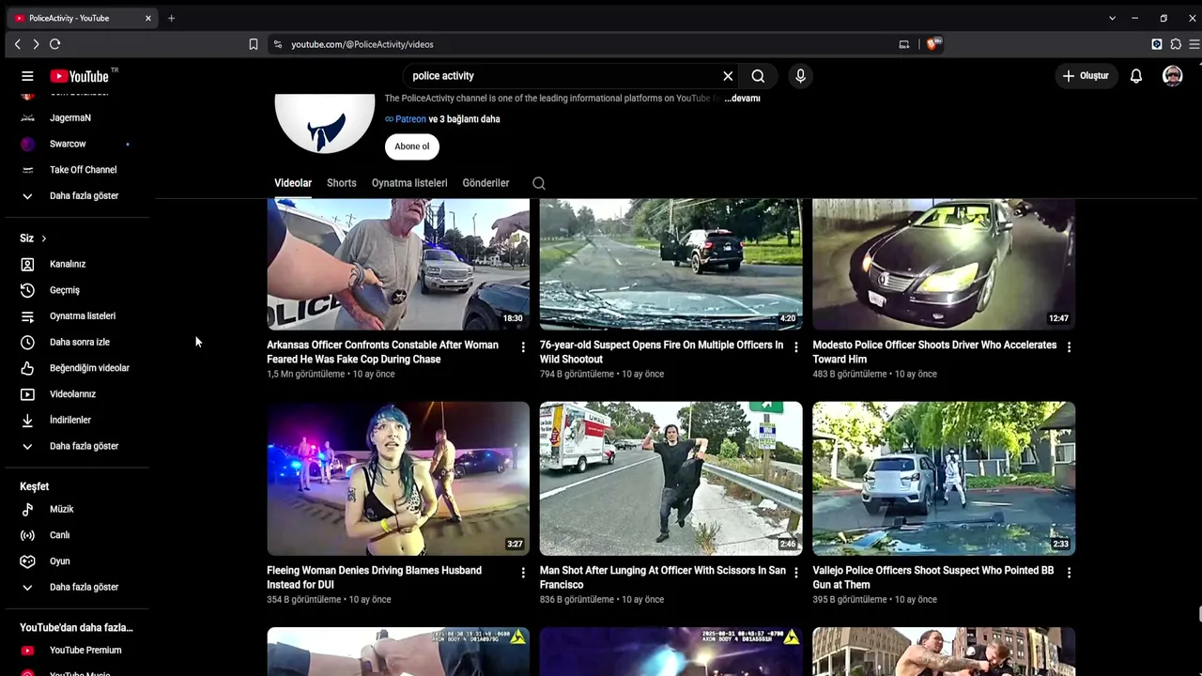Search within the channel's videos
The width and height of the screenshot is (1202, 676).
(539, 183)
